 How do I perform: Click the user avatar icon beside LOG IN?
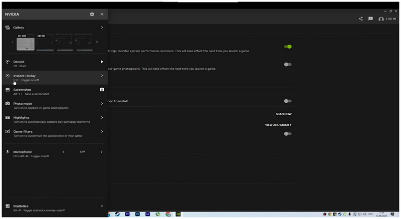(381, 19)
